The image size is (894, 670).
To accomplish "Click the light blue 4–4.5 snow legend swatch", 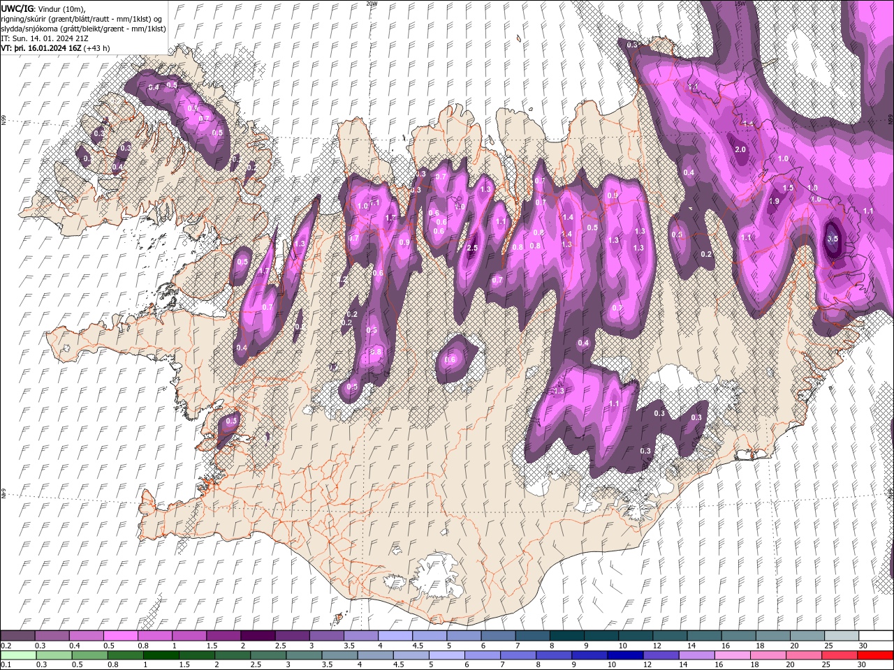I will (x=395, y=636).
